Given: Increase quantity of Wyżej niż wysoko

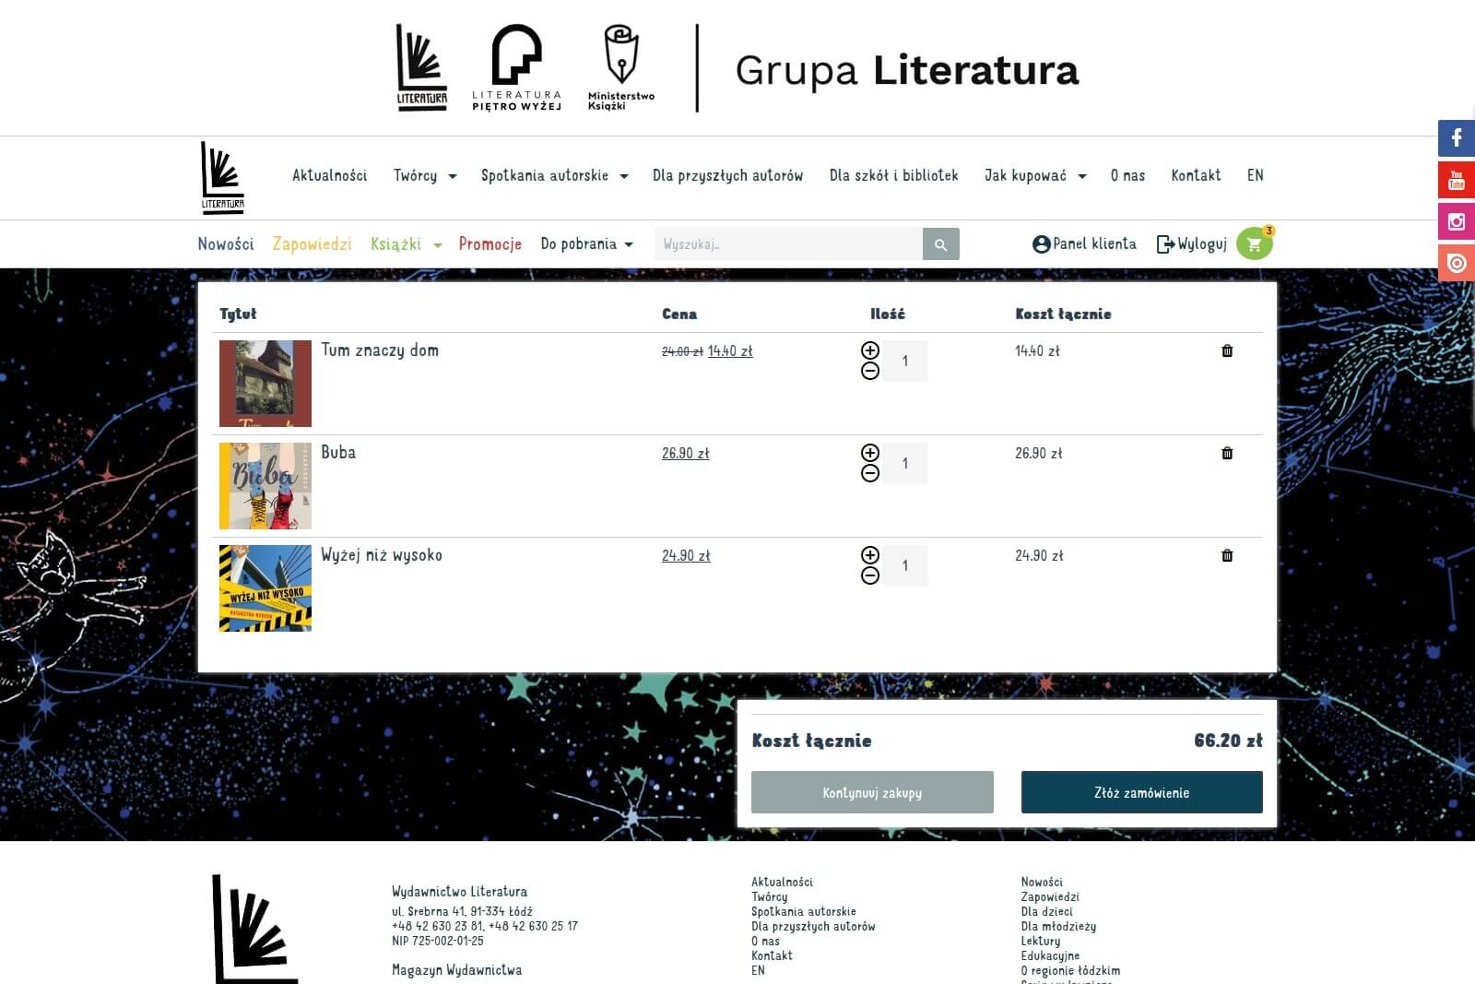Looking at the screenshot, I should pos(870,555).
